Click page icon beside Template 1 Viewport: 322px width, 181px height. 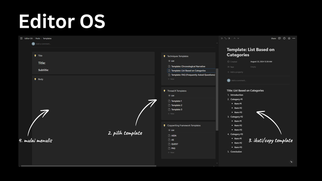click(x=169, y=101)
